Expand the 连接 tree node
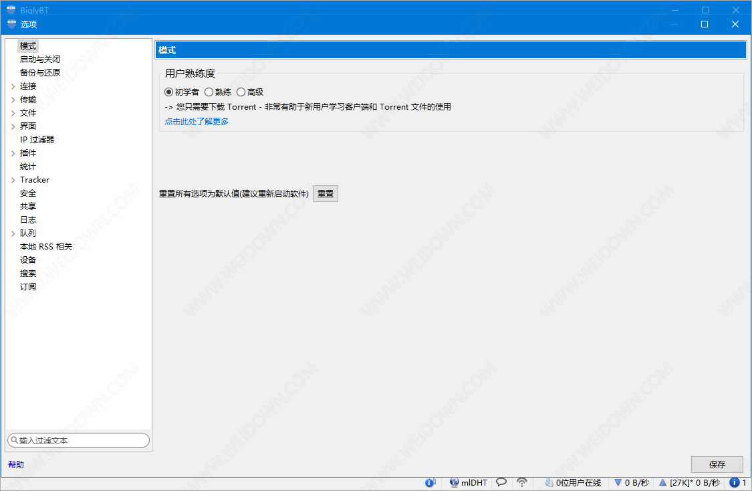Screen dimensions: 752x491 (x=13, y=86)
